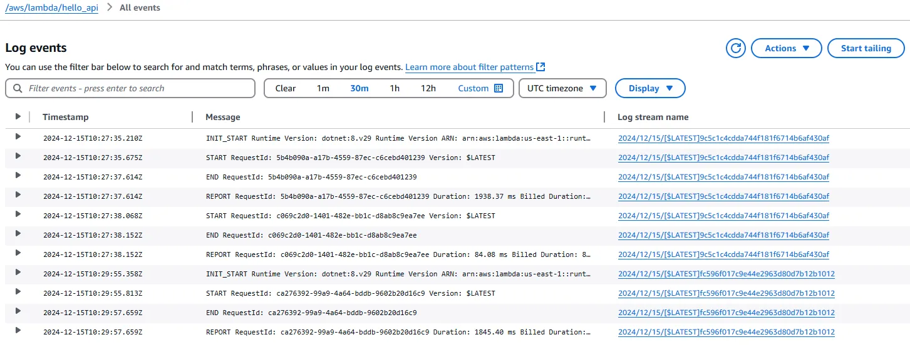The width and height of the screenshot is (910, 357).
Task: Select the 1h time range option
Action: tap(395, 88)
